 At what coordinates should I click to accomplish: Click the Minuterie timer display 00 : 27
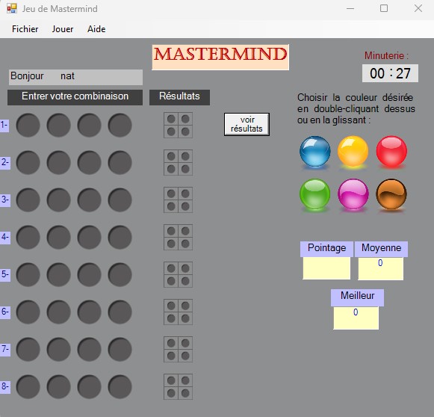coord(390,73)
